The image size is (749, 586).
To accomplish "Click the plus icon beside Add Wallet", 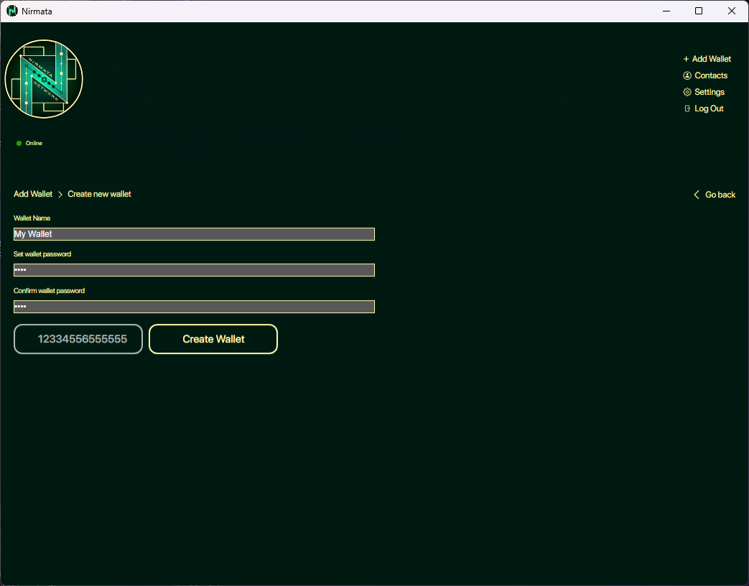I will point(686,58).
